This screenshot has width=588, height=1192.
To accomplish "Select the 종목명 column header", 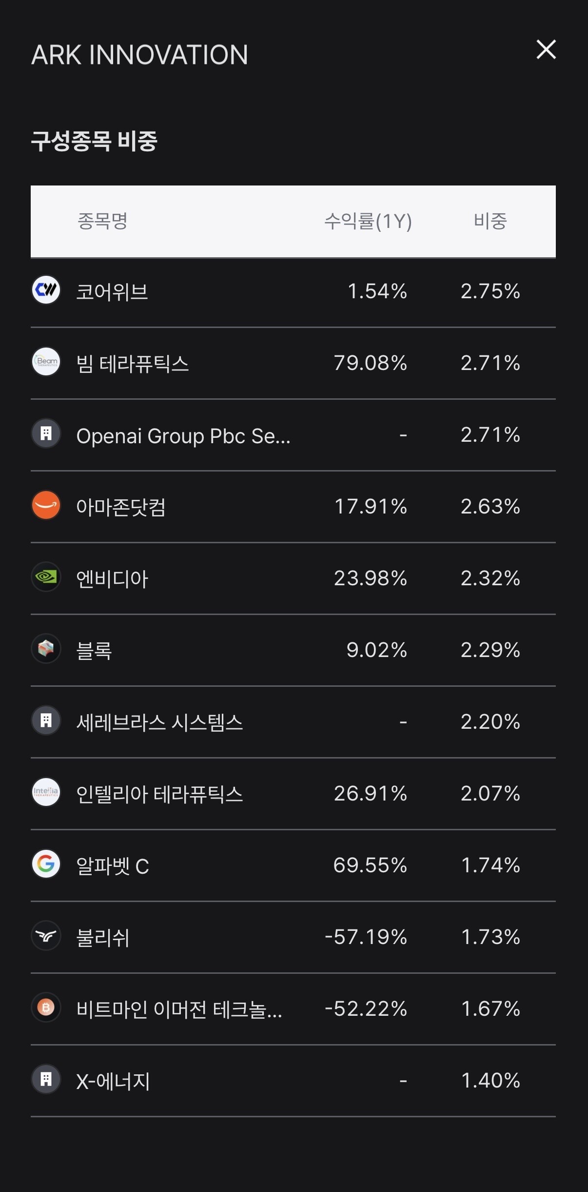I will point(102,221).
